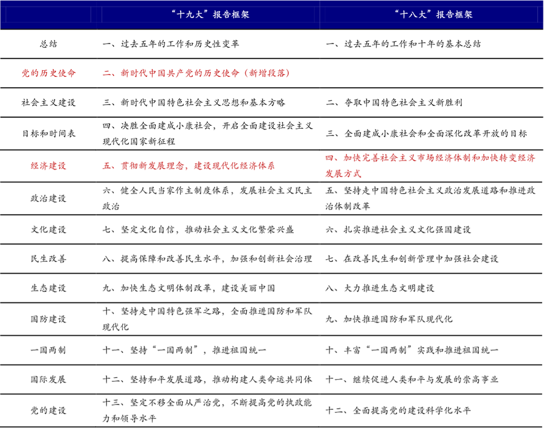Click 十三、坚定不移全面从严治党 cell

pos(207,410)
